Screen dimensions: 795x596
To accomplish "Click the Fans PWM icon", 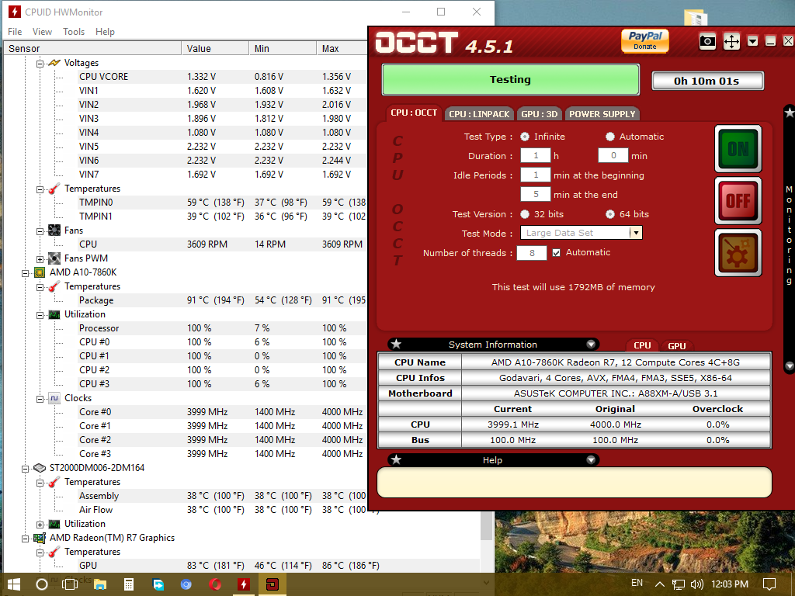I will pos(54,258).
